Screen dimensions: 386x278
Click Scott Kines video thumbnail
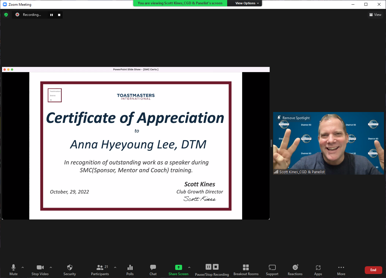point(328,143)
